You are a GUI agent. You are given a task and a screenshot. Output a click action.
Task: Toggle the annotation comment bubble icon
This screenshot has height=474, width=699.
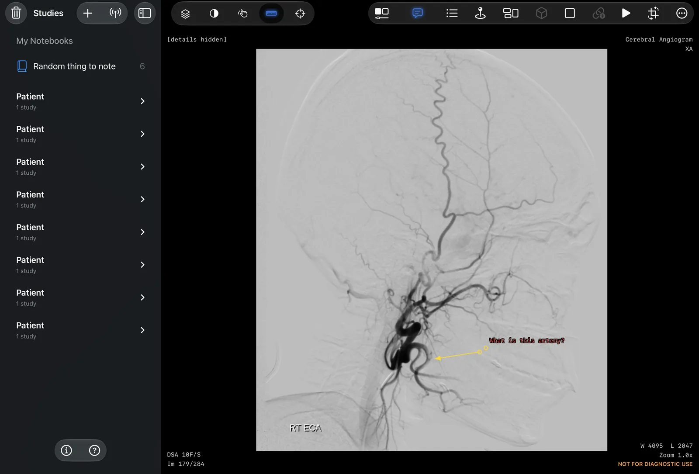pyautogui.click(x=418, y=13)
